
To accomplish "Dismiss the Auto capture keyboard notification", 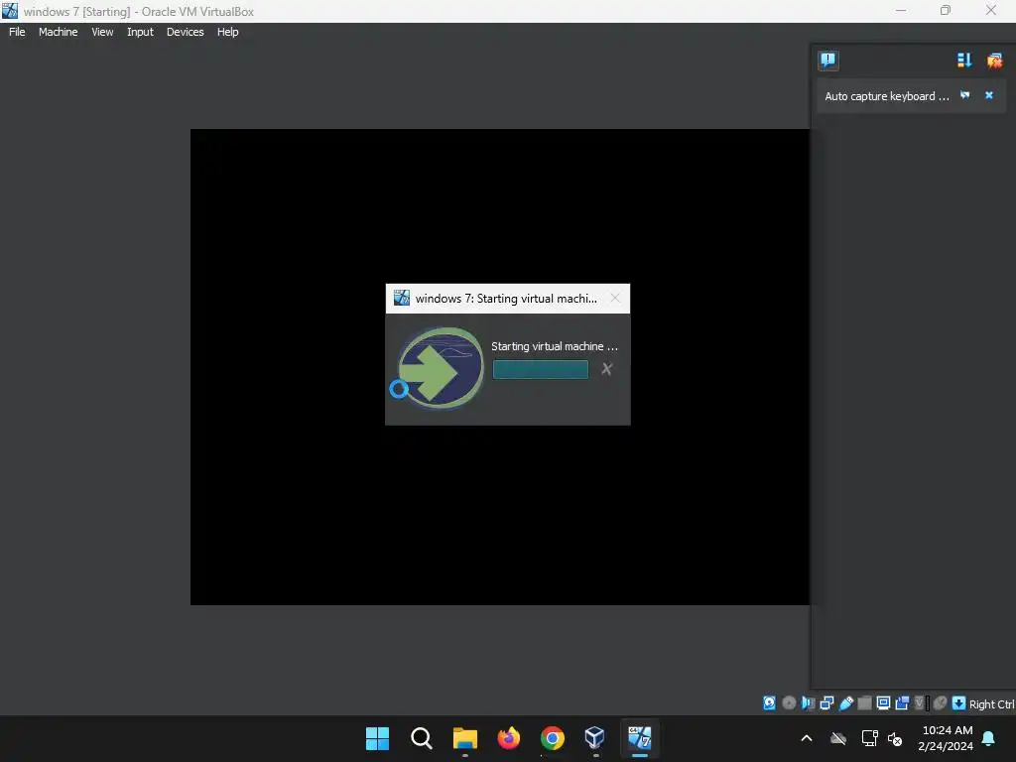I will click(x=989, y=95).
